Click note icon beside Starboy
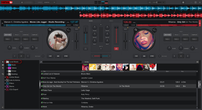This screenshot has width=202, height=110. pos(42,98)
